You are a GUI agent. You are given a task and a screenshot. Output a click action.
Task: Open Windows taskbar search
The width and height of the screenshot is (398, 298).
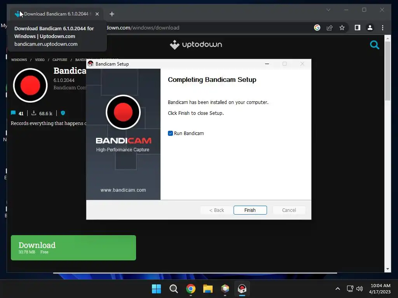tap(174, 289)
